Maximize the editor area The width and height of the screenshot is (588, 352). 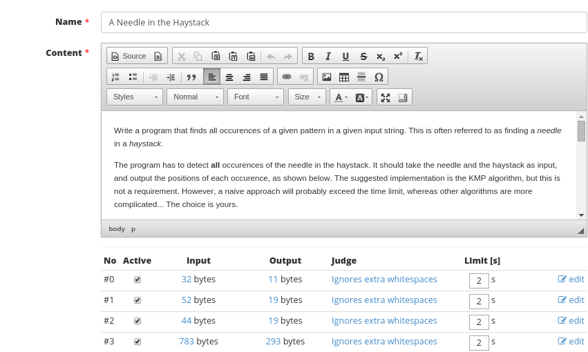pyautogui.click(x=386, y=98)
